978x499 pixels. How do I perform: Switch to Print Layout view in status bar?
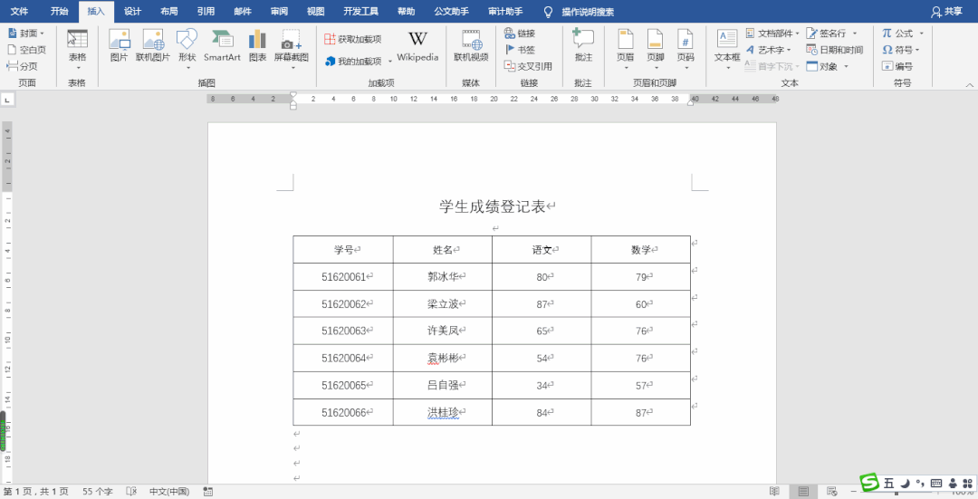click(x=803, y=492)
